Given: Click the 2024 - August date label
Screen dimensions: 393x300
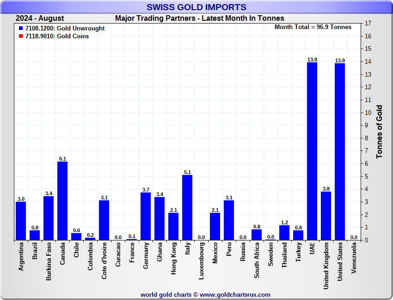Looking at the screenshot, I should click(x=40, y=18).
